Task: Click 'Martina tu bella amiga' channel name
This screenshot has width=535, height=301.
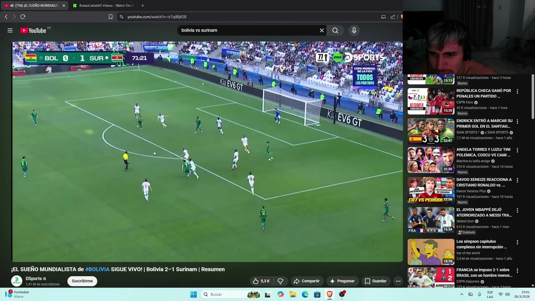Action: pos(474,161)
